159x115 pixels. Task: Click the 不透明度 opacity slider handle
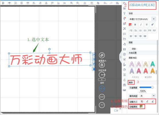coord(152,87)
